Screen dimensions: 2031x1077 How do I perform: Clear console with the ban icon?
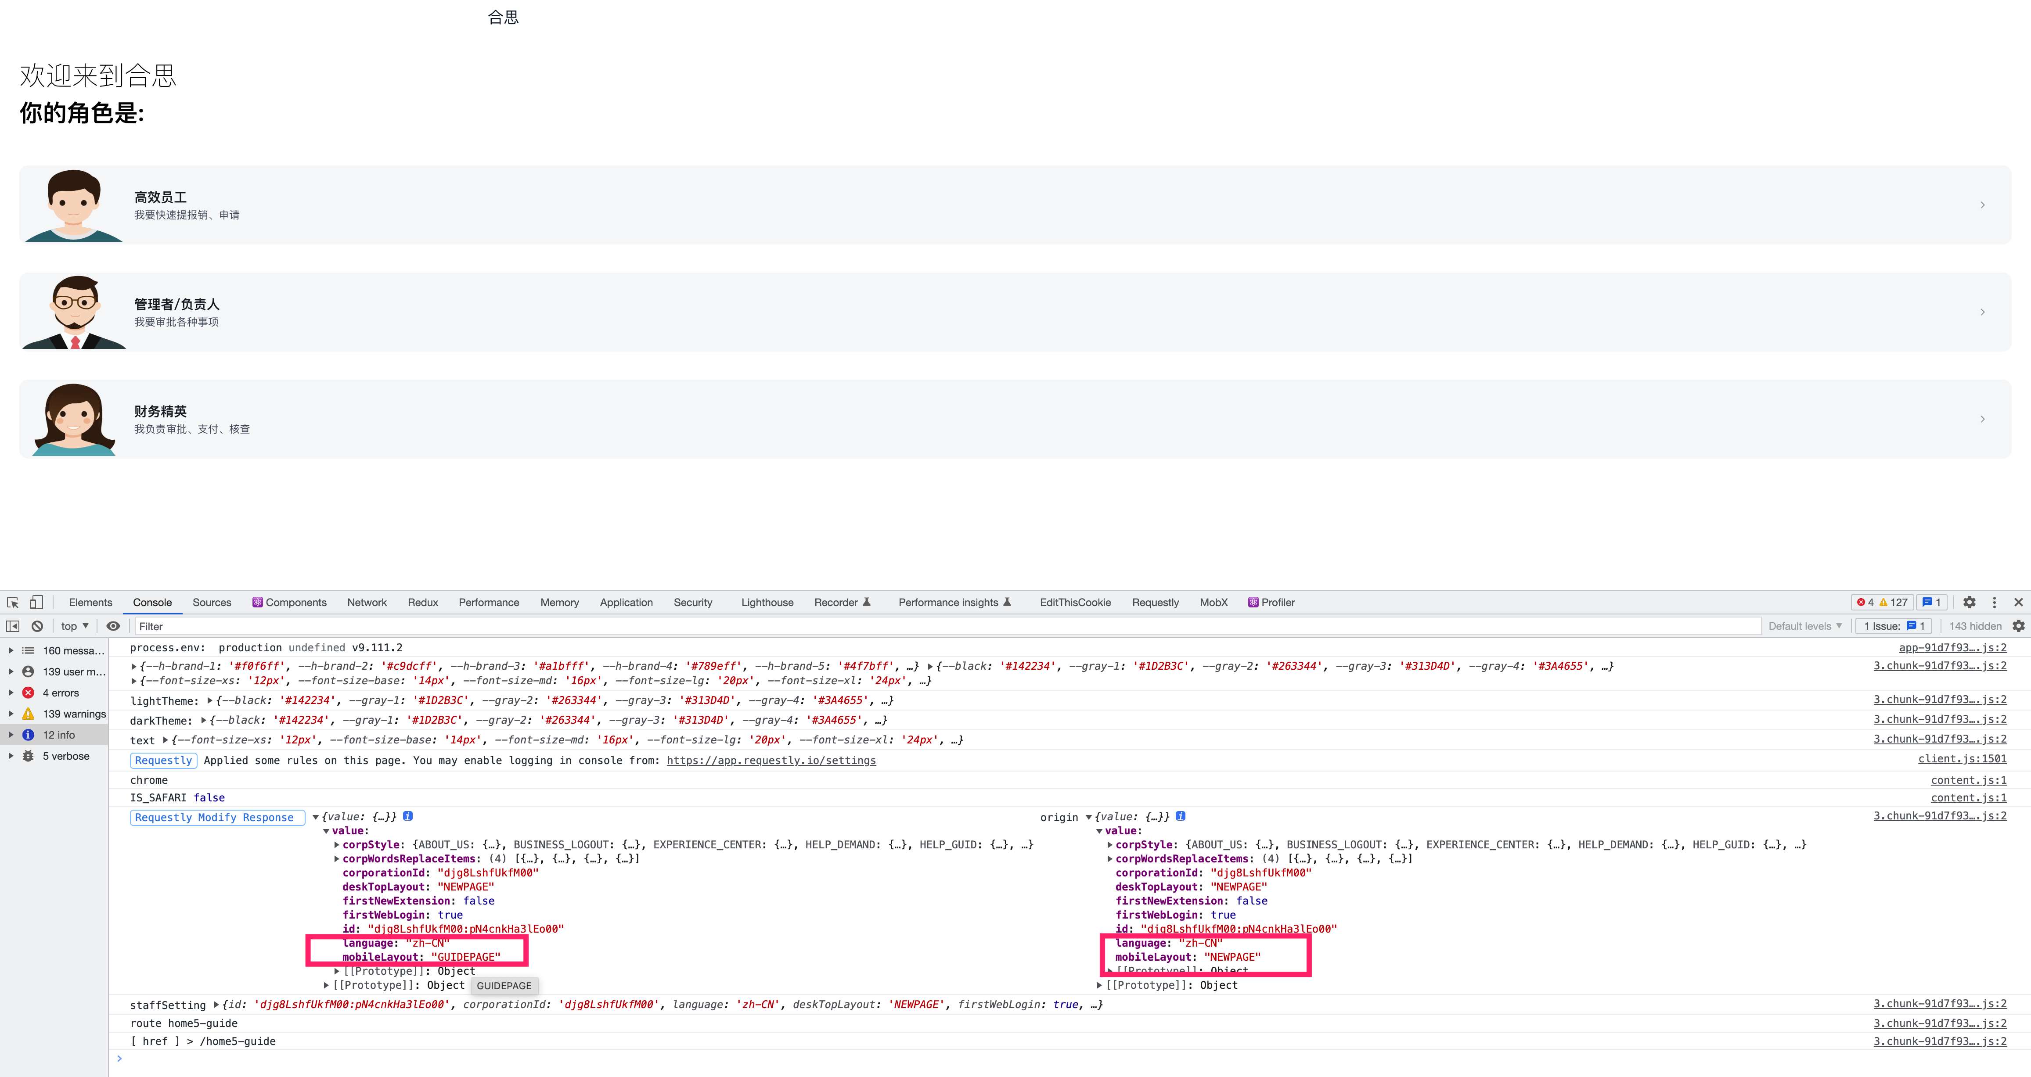(x=37, y=626)
